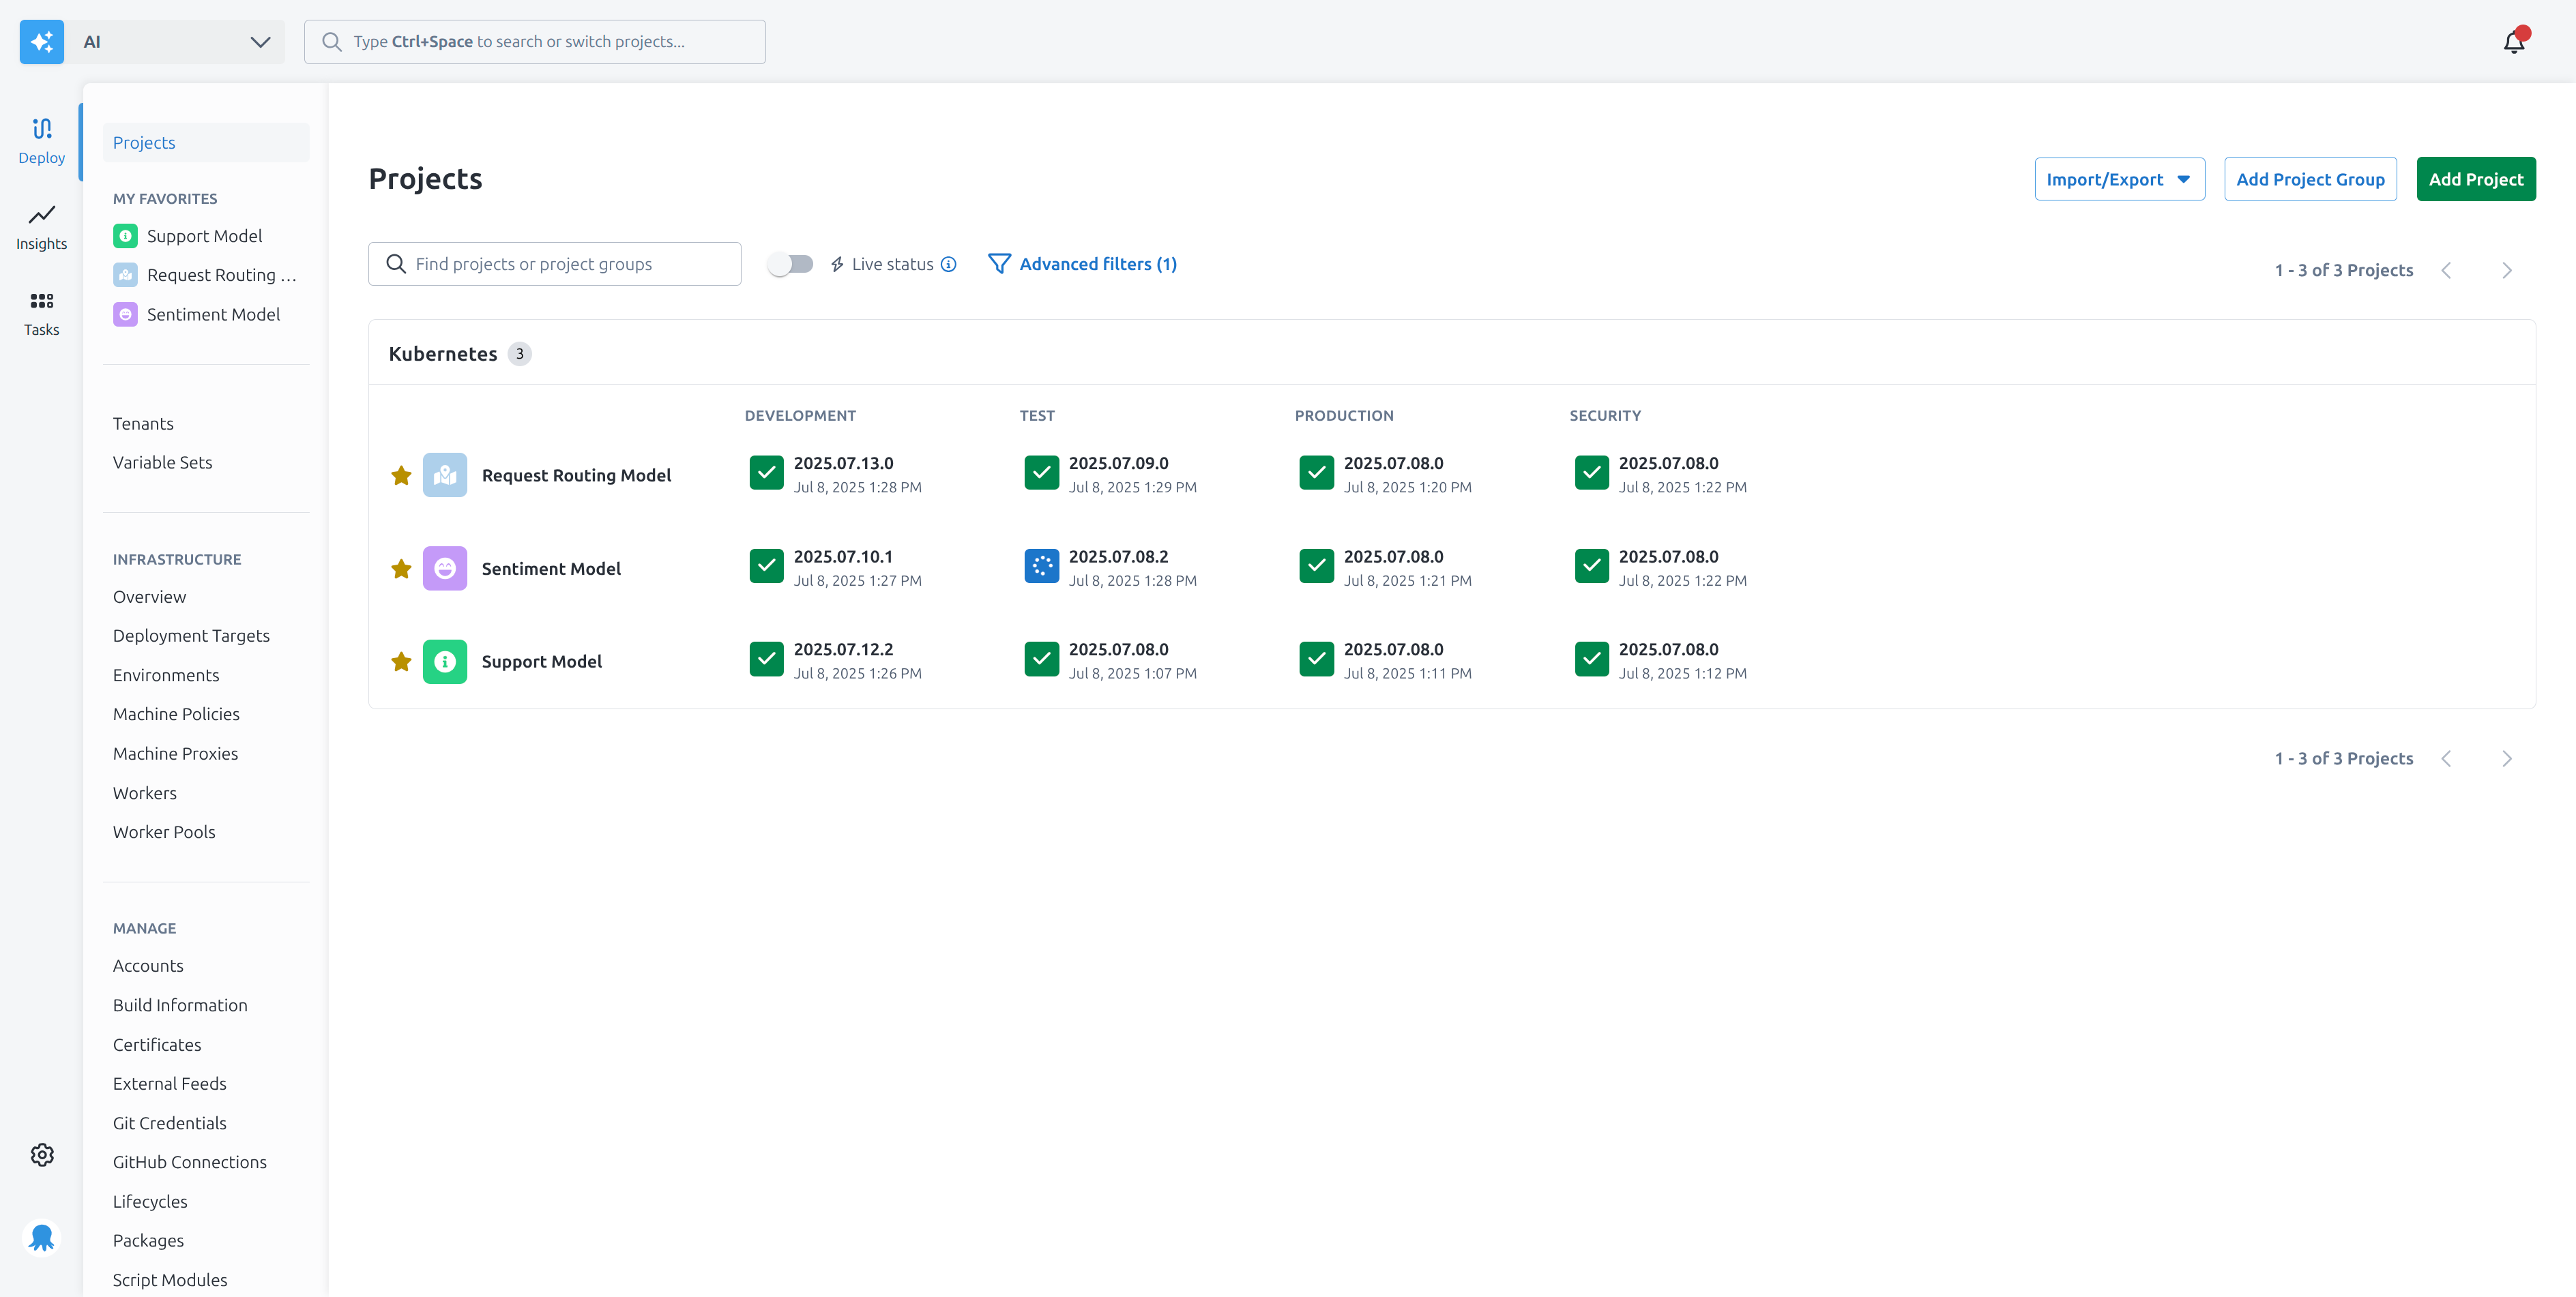Unfavorite Sentiment Model star
This screenshot has height=1297, width=2576.
coord(401,569)
